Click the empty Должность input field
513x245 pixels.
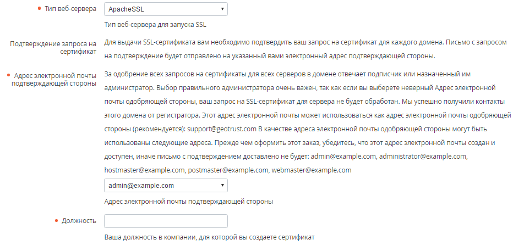click(166, 221)
